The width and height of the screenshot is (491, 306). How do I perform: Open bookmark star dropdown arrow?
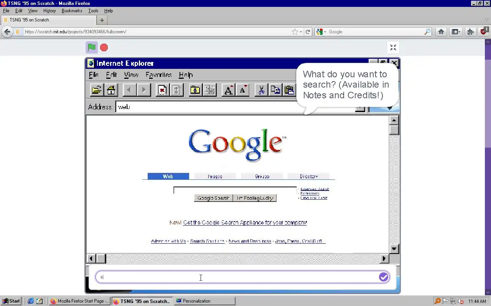[x=301, y=32]
